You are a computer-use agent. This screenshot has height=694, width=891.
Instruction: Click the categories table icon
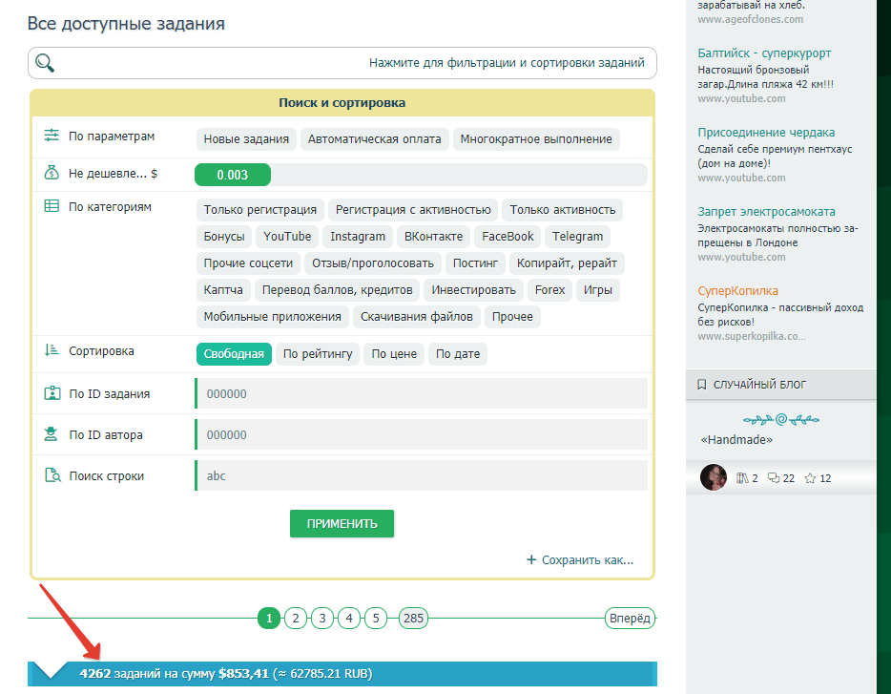pyautogui.click(x=52, y=206)
